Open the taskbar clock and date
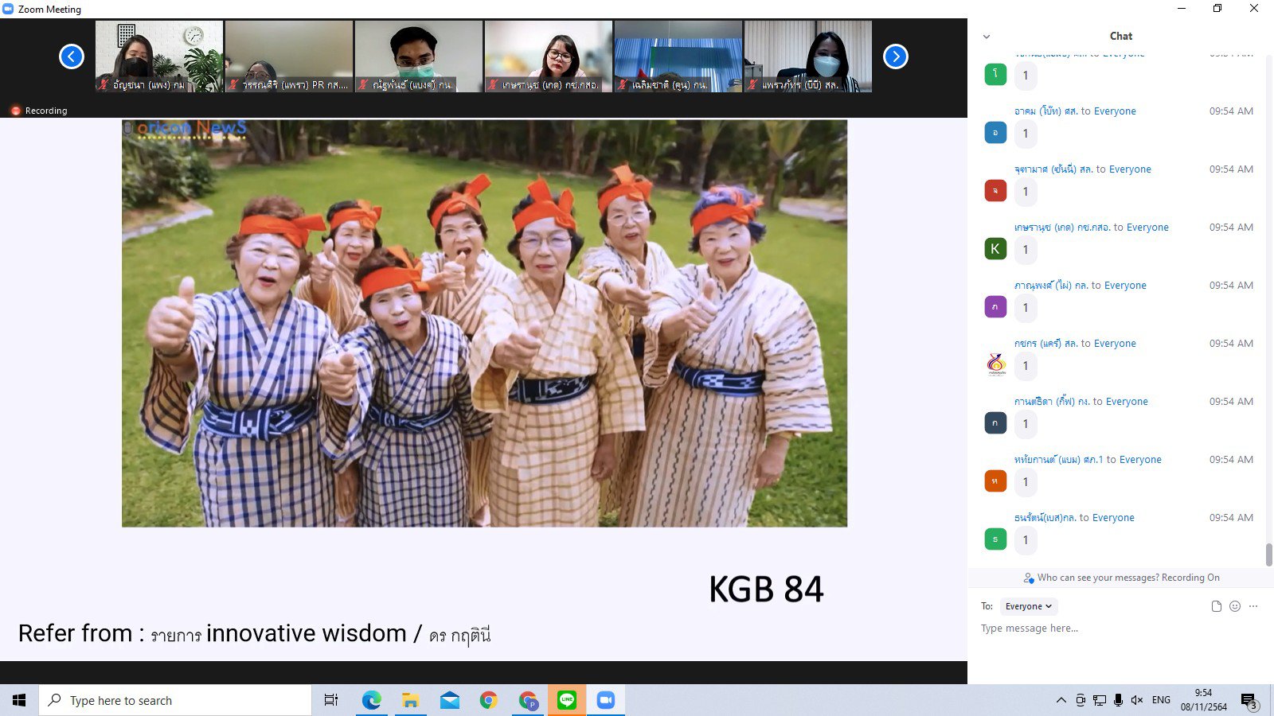The width and height of the screenshot is (1274, 716). point(1203,700)
